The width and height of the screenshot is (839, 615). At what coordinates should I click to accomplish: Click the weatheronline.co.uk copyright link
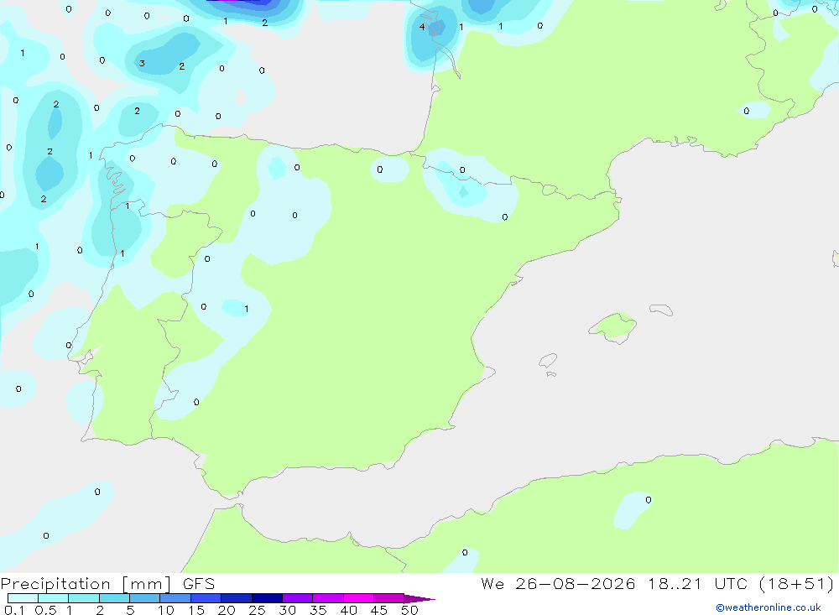(768, 607)
